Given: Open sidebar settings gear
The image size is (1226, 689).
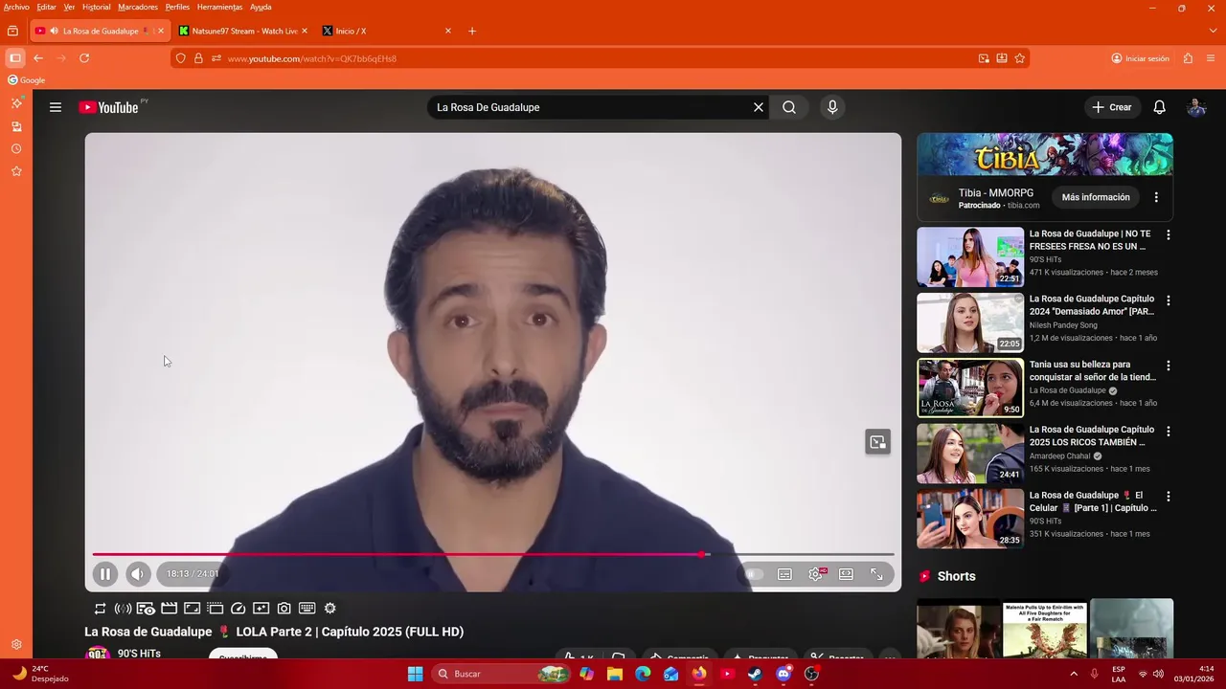Looking at the screenshot, I should point(16,644).
